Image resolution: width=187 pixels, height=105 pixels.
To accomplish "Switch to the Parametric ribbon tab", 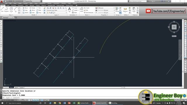I will click(x=20, y=5).
